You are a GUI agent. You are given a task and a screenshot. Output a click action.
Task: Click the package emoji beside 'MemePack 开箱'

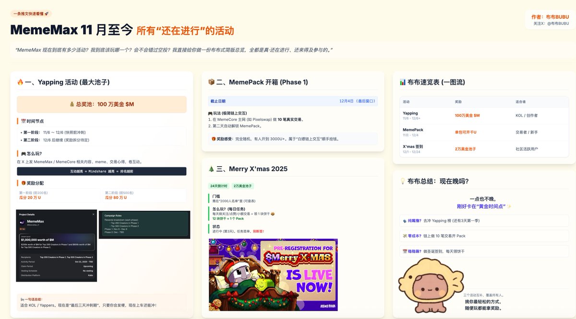point(211,82)
